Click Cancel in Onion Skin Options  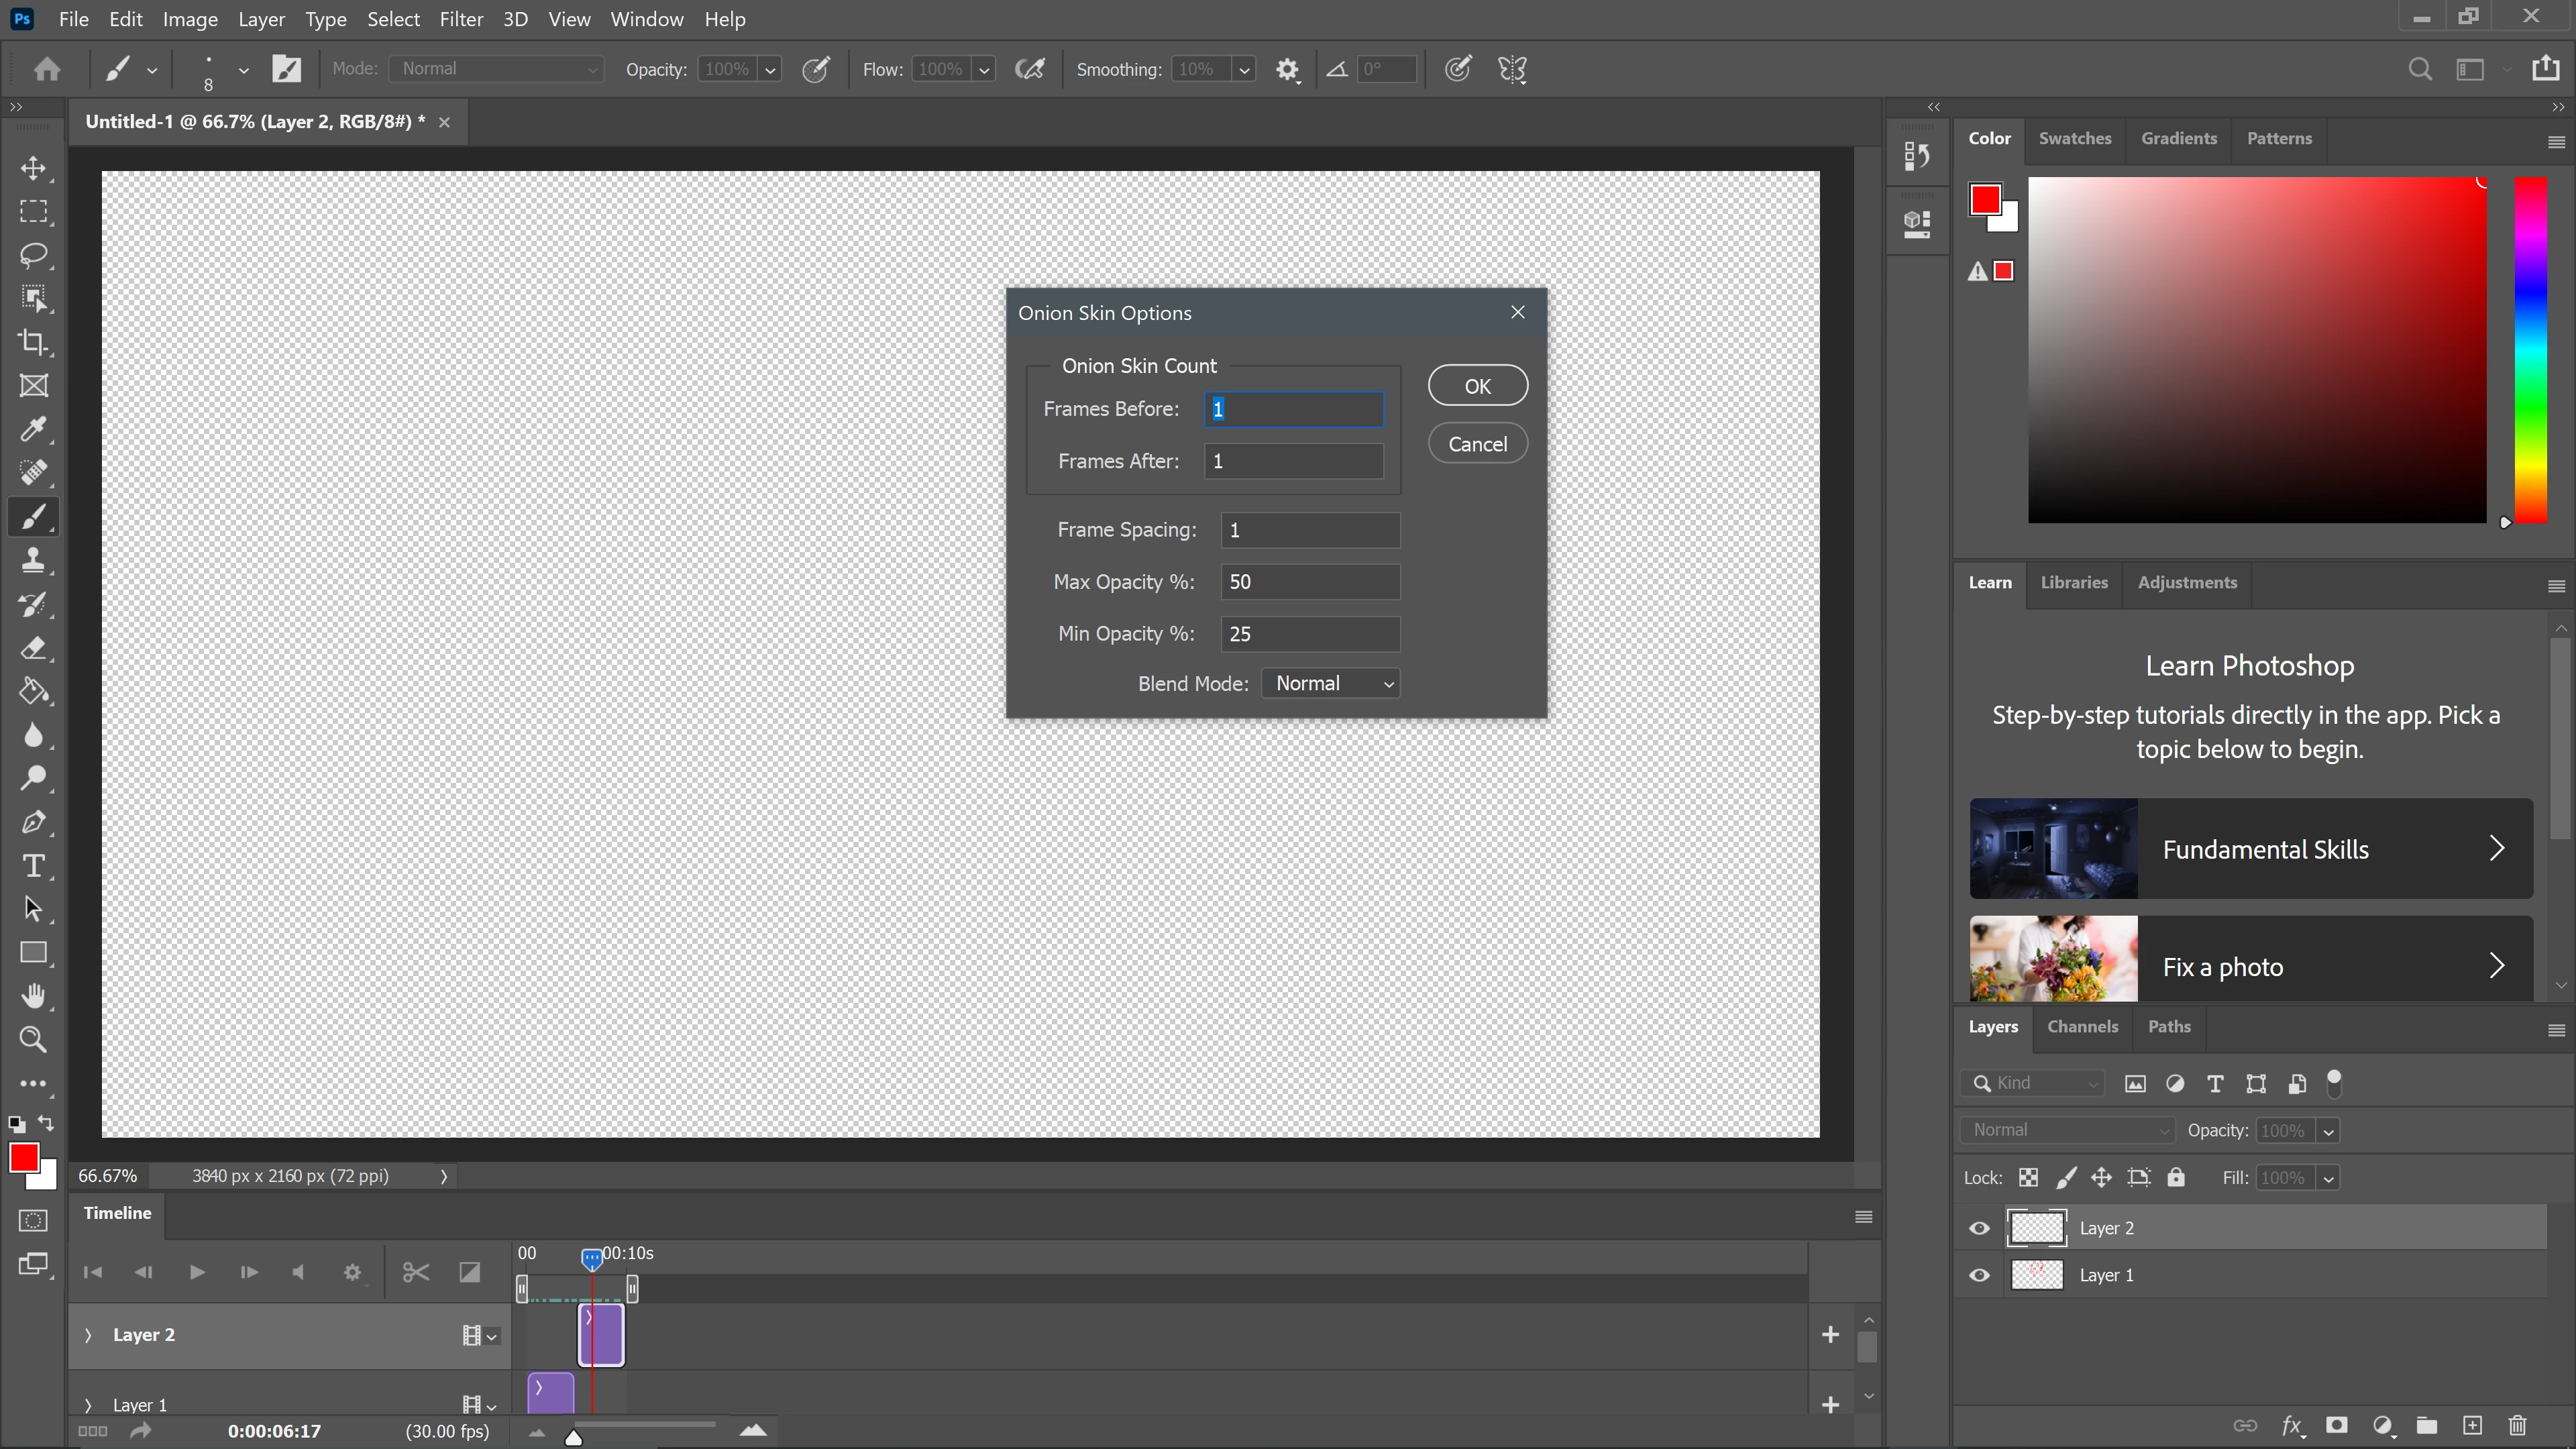click(x=1477, y=444)
